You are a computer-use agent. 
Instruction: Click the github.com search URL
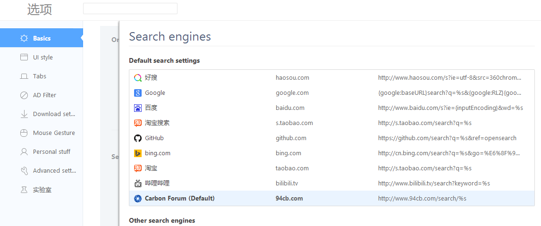click(x=447, y=138)
